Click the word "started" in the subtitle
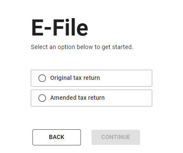This screenshot has width=183, height=153. click(x=122, y=47)
